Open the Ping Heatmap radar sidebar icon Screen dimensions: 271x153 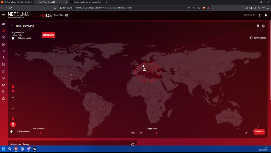pyautogui.click(x=3, y=37)
